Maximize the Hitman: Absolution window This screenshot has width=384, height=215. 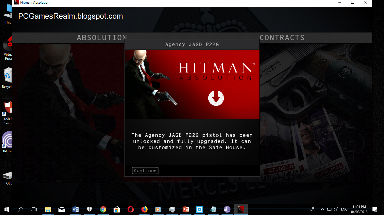pyautogui.click(x=353, y=3)
